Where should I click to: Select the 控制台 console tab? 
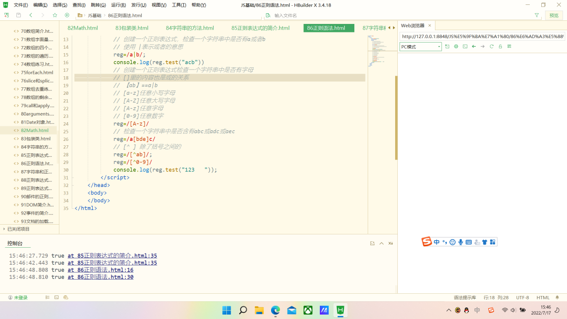coord(15,243)
